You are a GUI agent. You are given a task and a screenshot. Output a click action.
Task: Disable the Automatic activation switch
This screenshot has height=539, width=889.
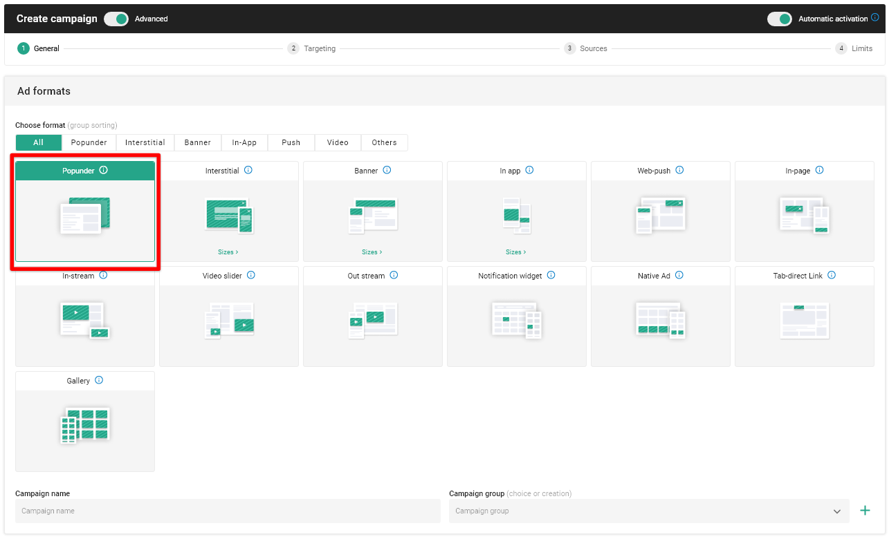pyautogui.click(x=779, y=19)
